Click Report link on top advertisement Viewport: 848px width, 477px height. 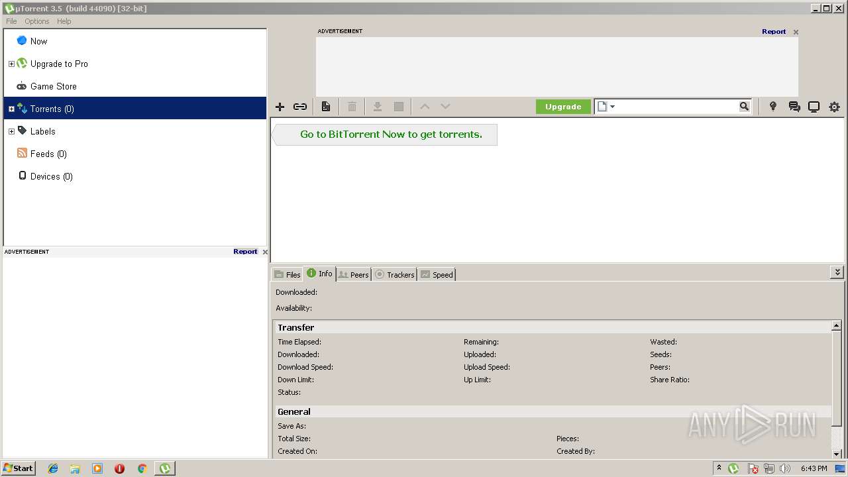(x=774, y=31)
